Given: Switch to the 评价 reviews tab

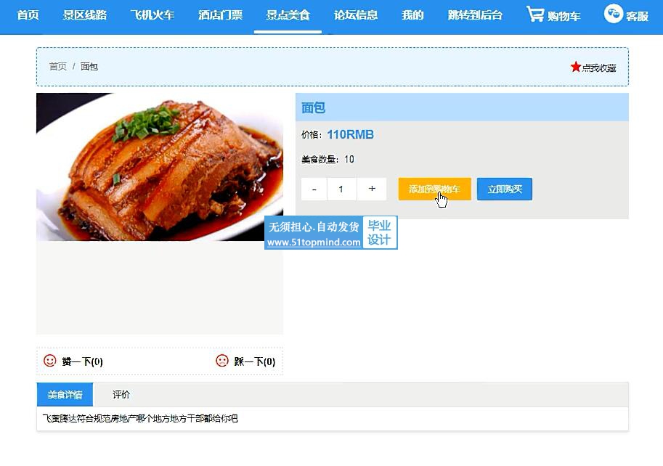Looking at the screenshot, I should (x=121, y=395).
